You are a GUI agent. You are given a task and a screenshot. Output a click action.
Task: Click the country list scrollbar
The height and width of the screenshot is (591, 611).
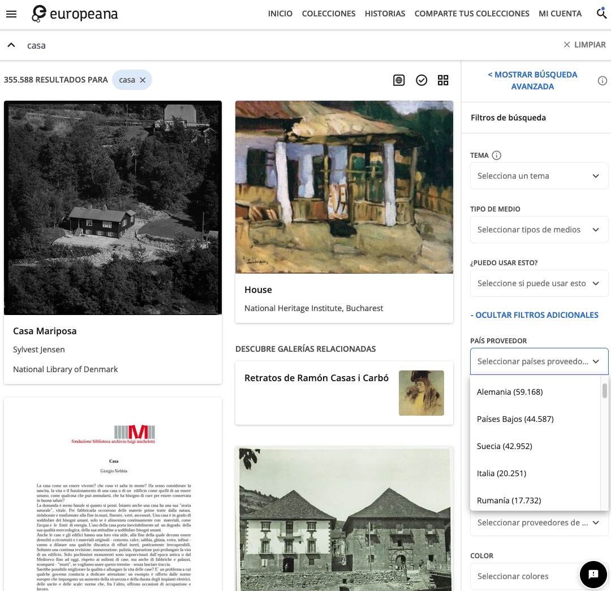click(x=604, y=391)
